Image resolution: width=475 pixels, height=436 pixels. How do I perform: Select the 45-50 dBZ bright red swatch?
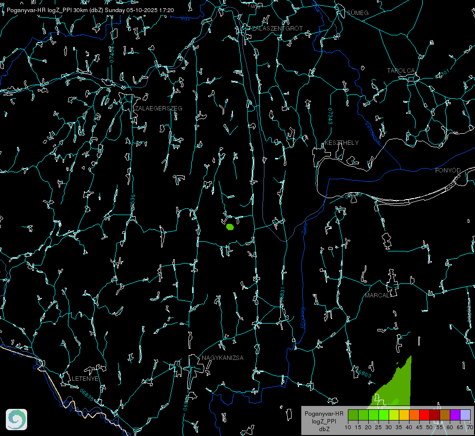425,415
